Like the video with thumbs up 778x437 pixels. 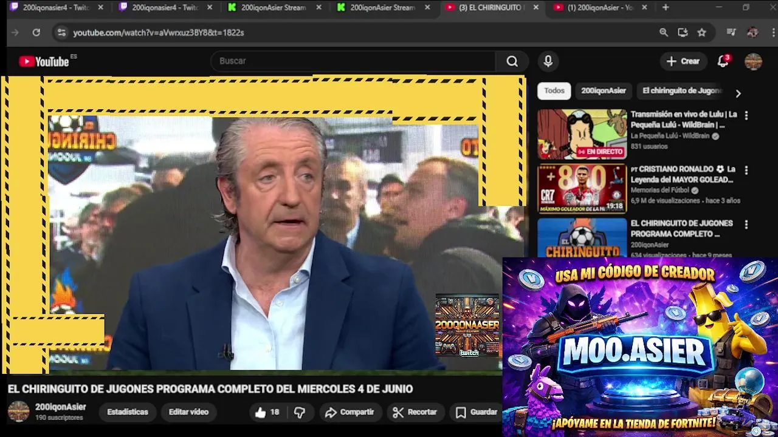(260, 412)
